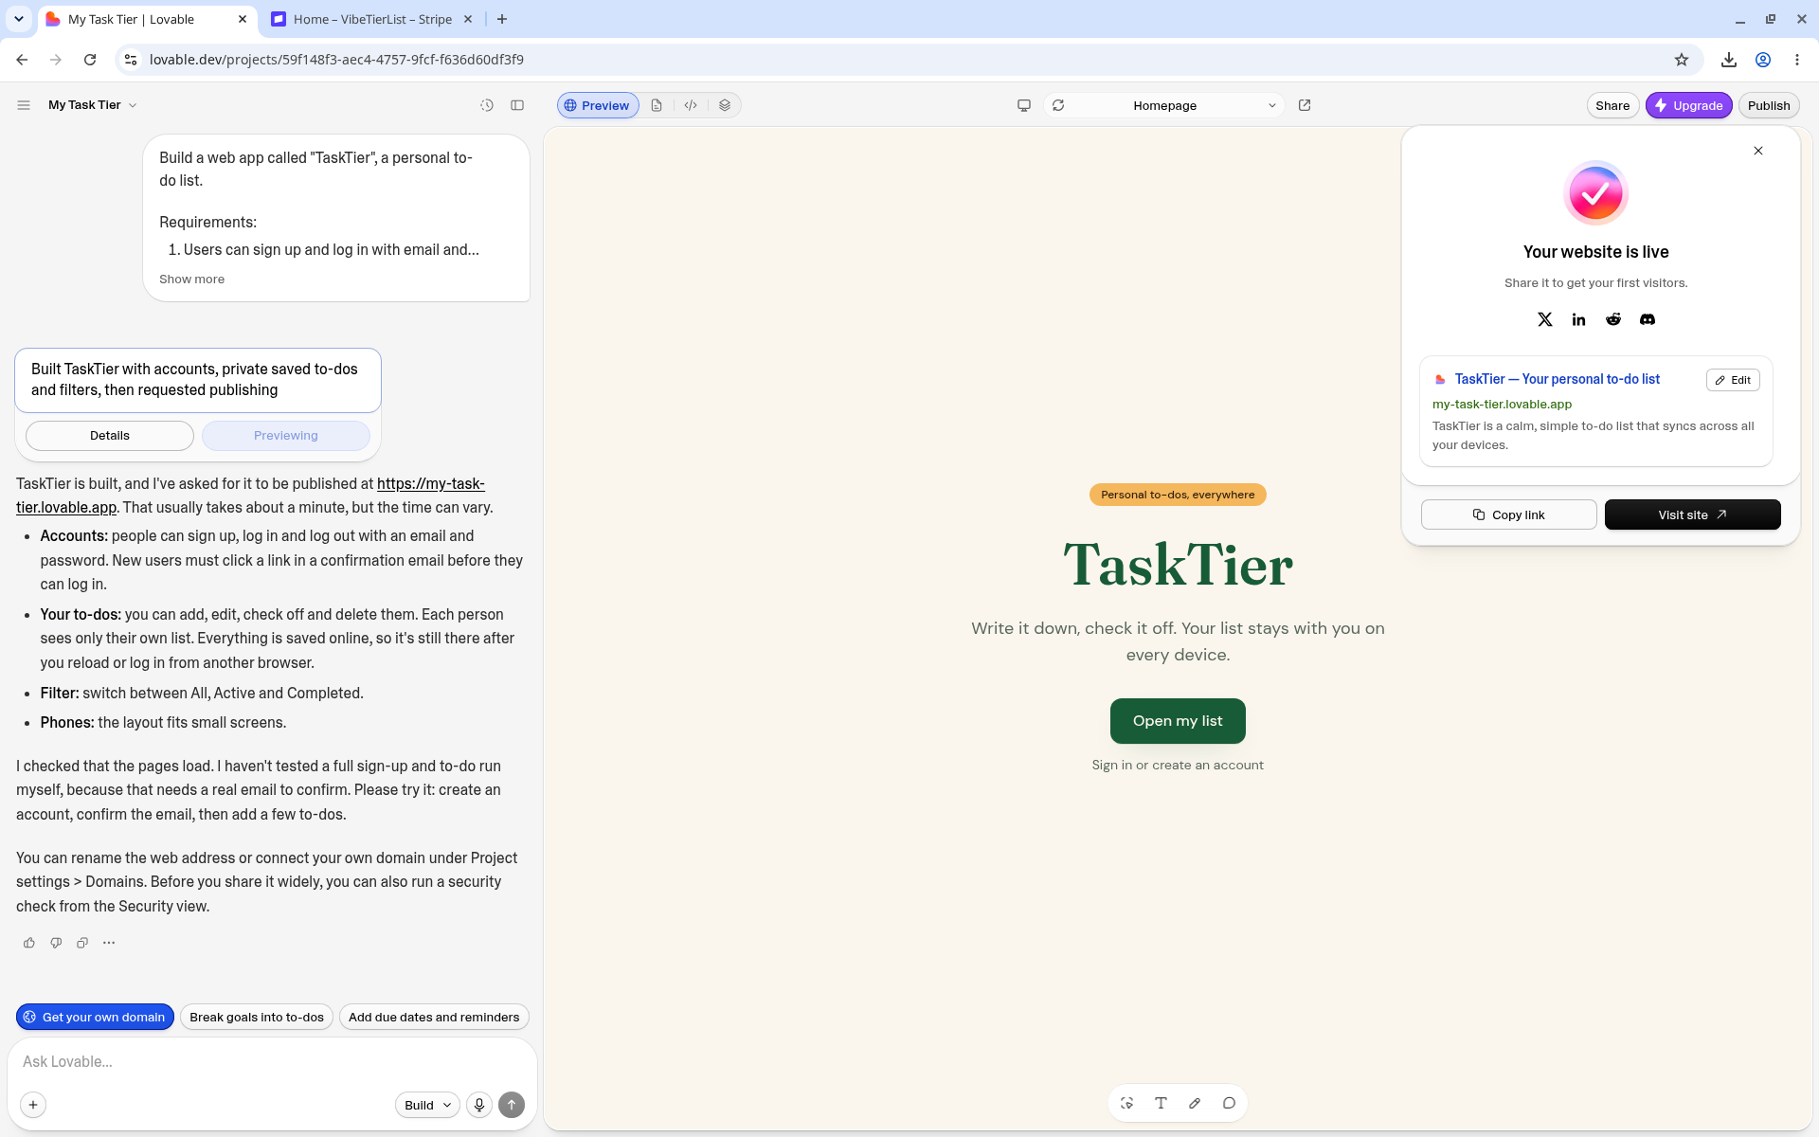Click the microphone voice input icon
1819x1137 pixels.
(x=479, y=1105)
